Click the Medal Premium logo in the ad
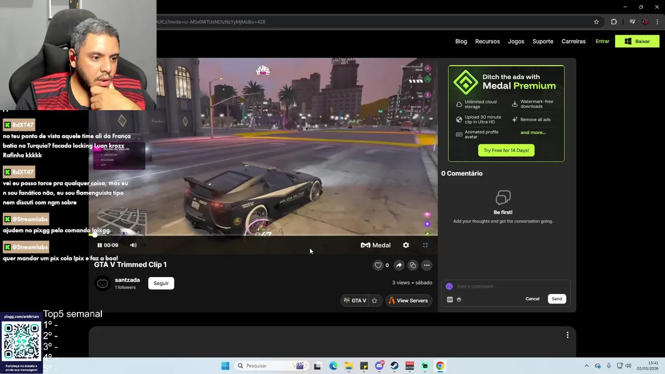This screenshot has width=665, height=374. pos(465,82)
